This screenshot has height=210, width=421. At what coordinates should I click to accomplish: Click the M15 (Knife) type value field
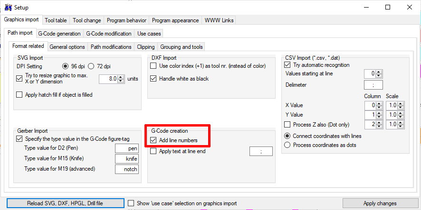tap(127, 159)
